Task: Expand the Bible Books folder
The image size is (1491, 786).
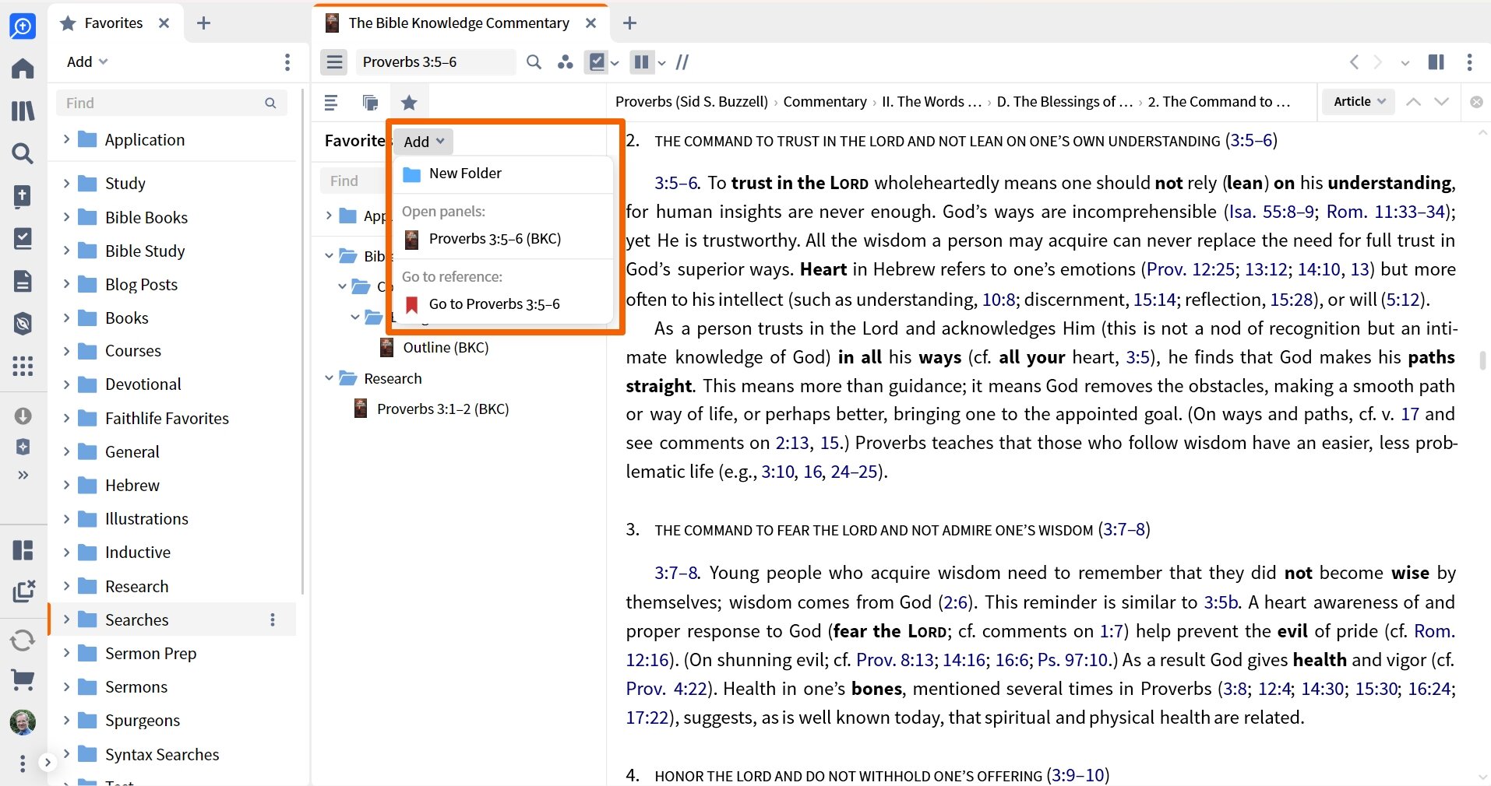Action: [x=66, y=217]
